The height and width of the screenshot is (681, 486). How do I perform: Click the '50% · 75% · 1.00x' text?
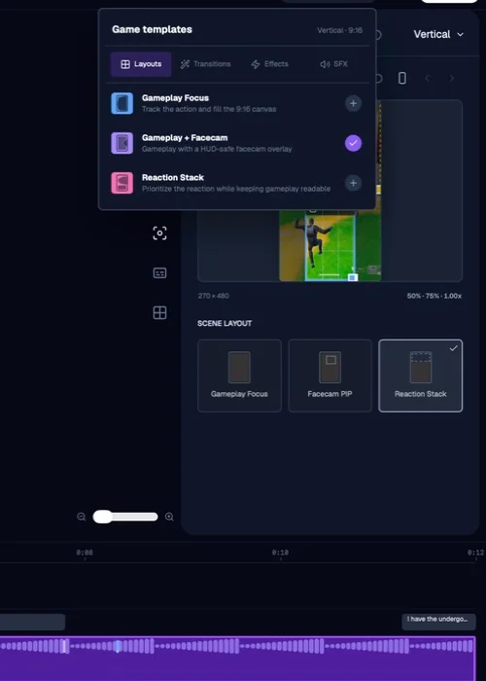click(x=434, y=296)
